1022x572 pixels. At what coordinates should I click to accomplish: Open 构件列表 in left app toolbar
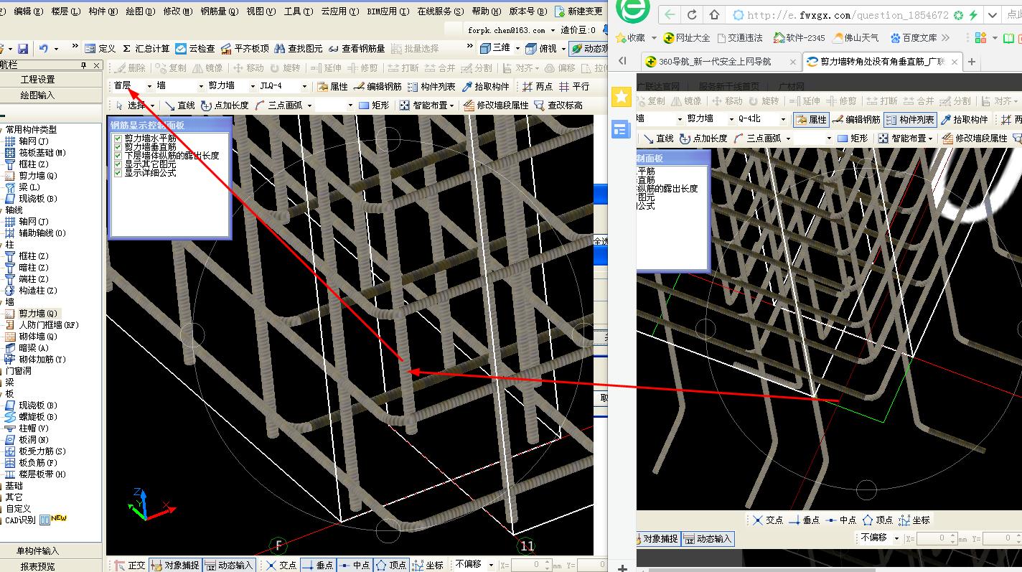pos(431,86)
